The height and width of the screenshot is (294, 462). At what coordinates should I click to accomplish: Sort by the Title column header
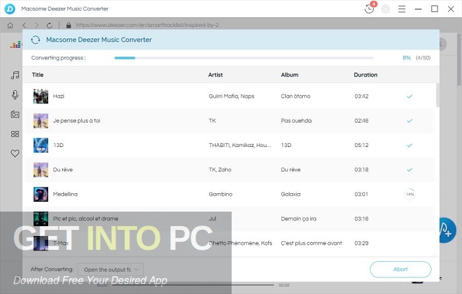coord(38,74)
